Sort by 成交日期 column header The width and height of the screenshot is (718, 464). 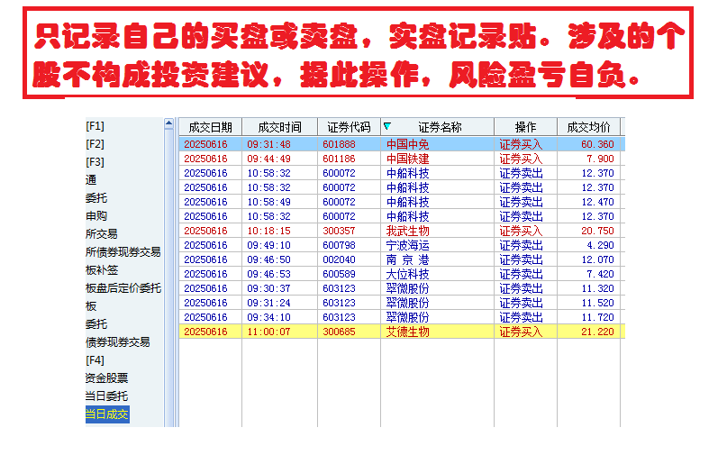[x=210, y=127]
